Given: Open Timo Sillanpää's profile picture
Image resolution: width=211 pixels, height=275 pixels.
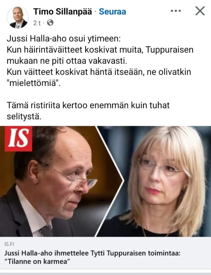Looking at the screenshot, I should point(18,17).
